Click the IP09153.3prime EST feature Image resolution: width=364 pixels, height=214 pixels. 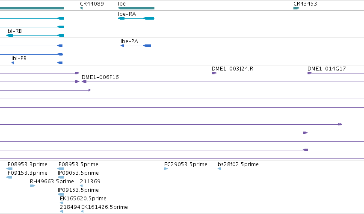[9, 177]
